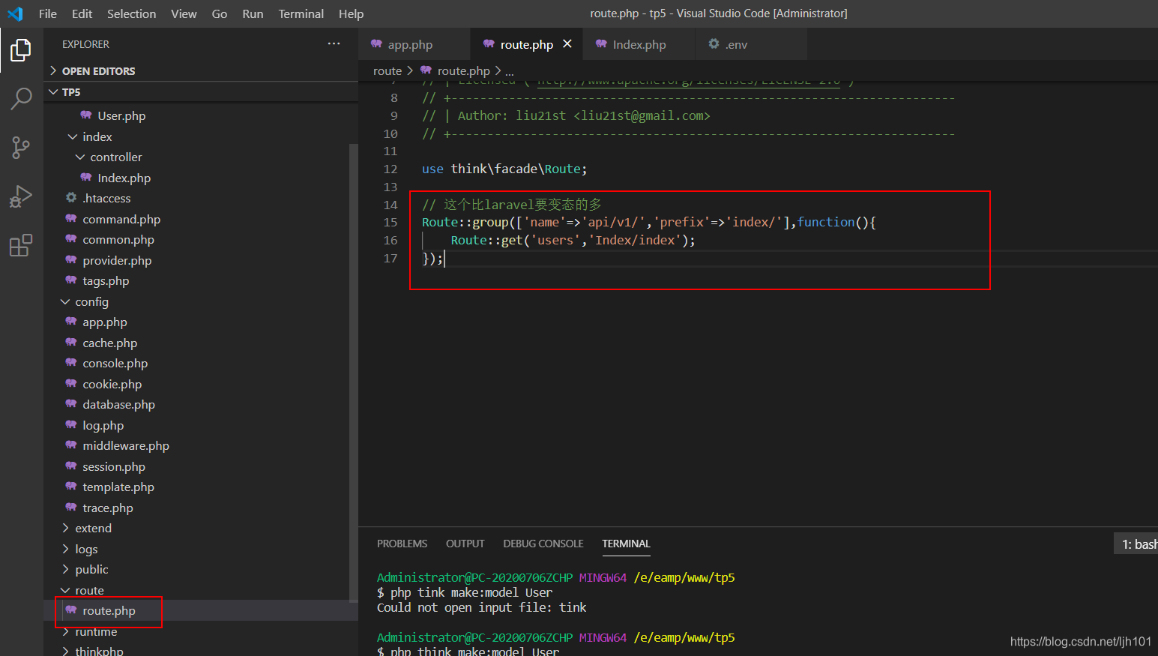Open cookie.php under config
The width and height of the screenshot is (1158, 656).
(x=112, y=384)
